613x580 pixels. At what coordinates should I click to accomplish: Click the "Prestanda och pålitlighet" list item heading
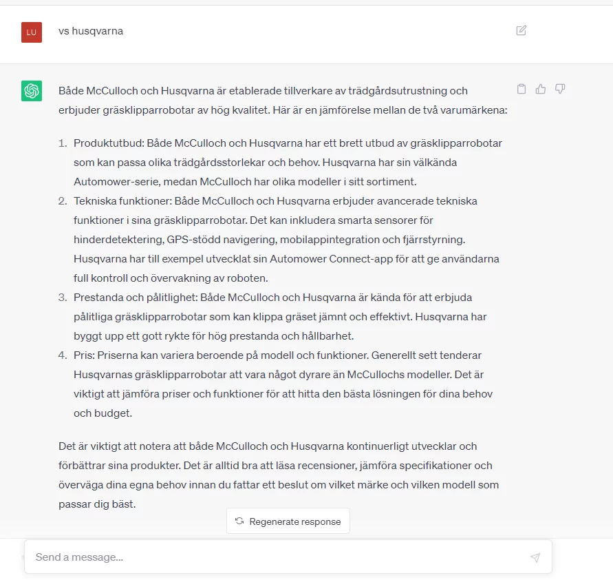coord(135,298)
